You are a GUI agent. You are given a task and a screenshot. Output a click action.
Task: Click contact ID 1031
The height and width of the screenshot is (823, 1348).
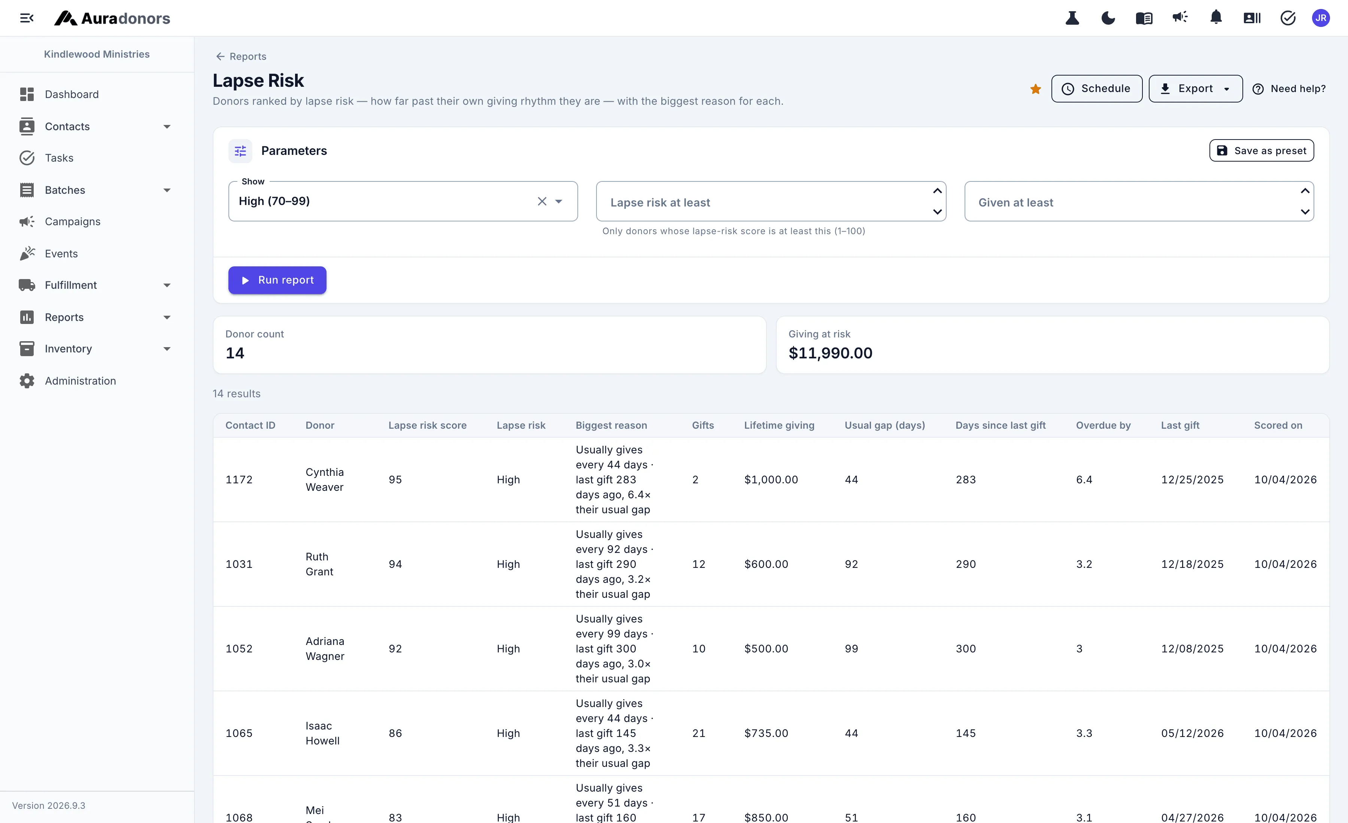click(x=239, y=564)
